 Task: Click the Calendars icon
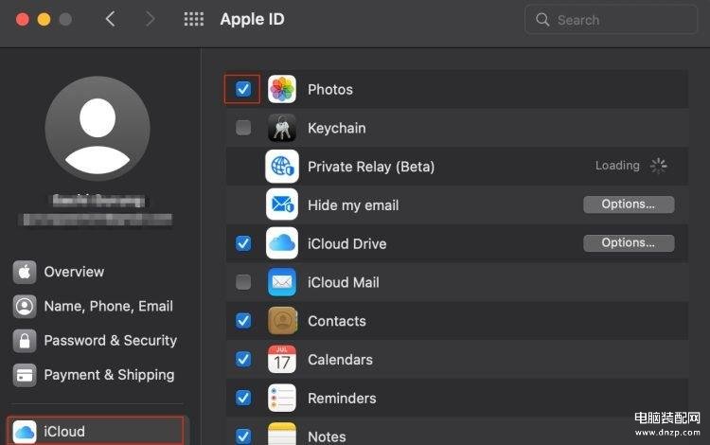[x=282, y=360]
